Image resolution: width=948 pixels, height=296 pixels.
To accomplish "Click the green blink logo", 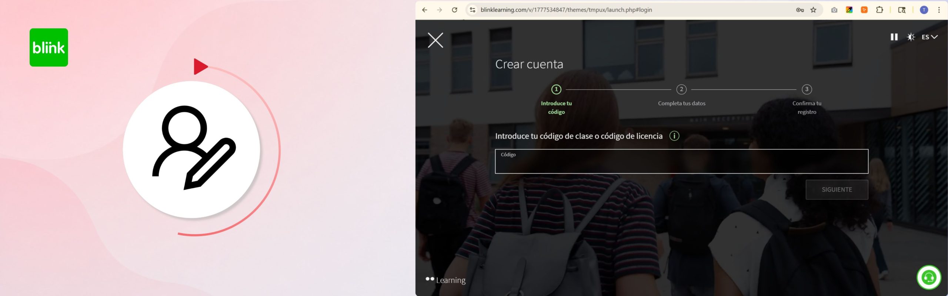I will click(49, 47).
